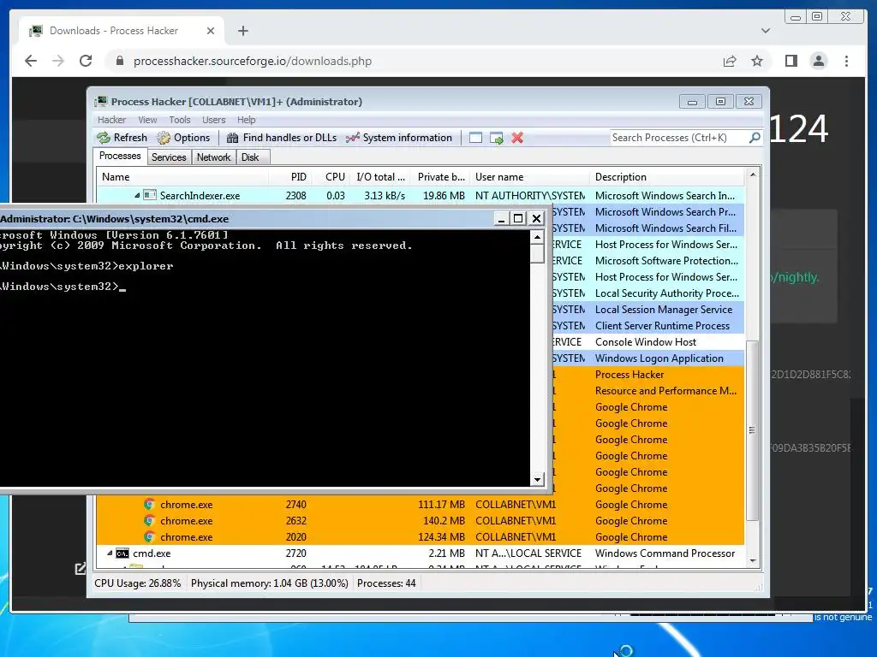Select the Processes tab
The height and width of the screenshot is (657, 877).
(x=120, y=156)
